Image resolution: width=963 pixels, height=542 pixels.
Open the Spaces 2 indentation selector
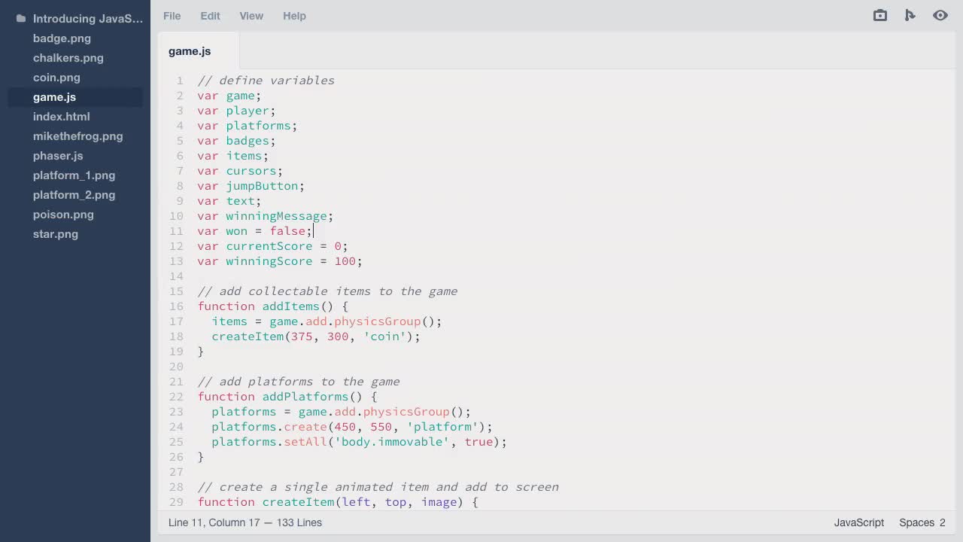(921, 522)
